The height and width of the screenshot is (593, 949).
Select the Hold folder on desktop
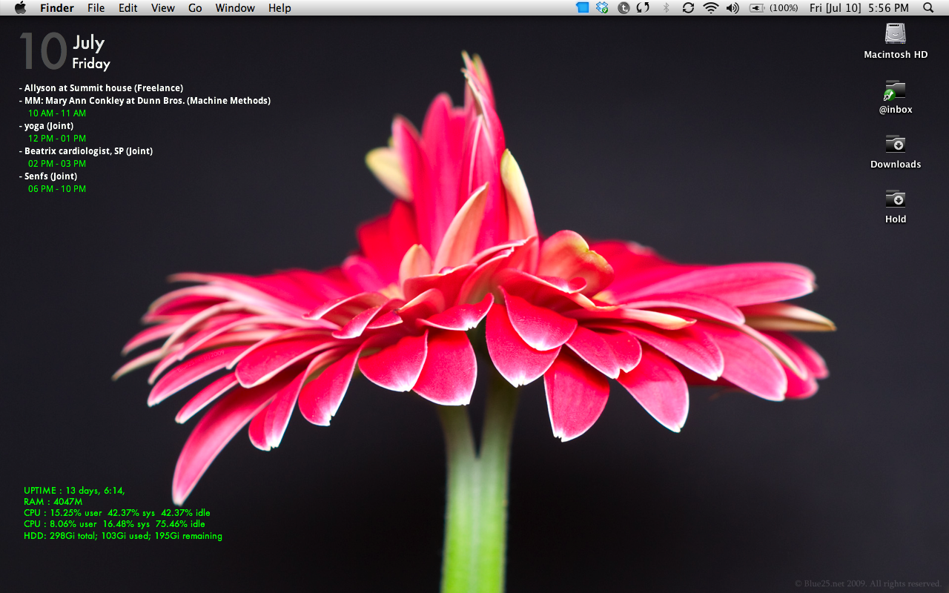tap(896, 199)
